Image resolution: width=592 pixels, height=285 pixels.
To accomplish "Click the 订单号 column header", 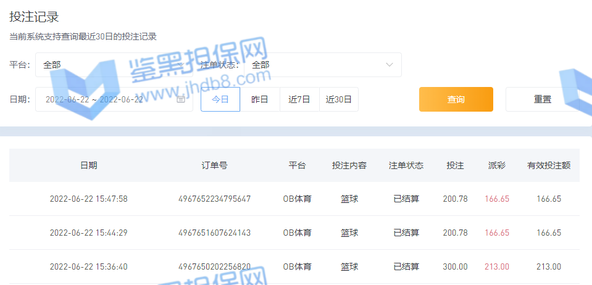I will point(214,165).
